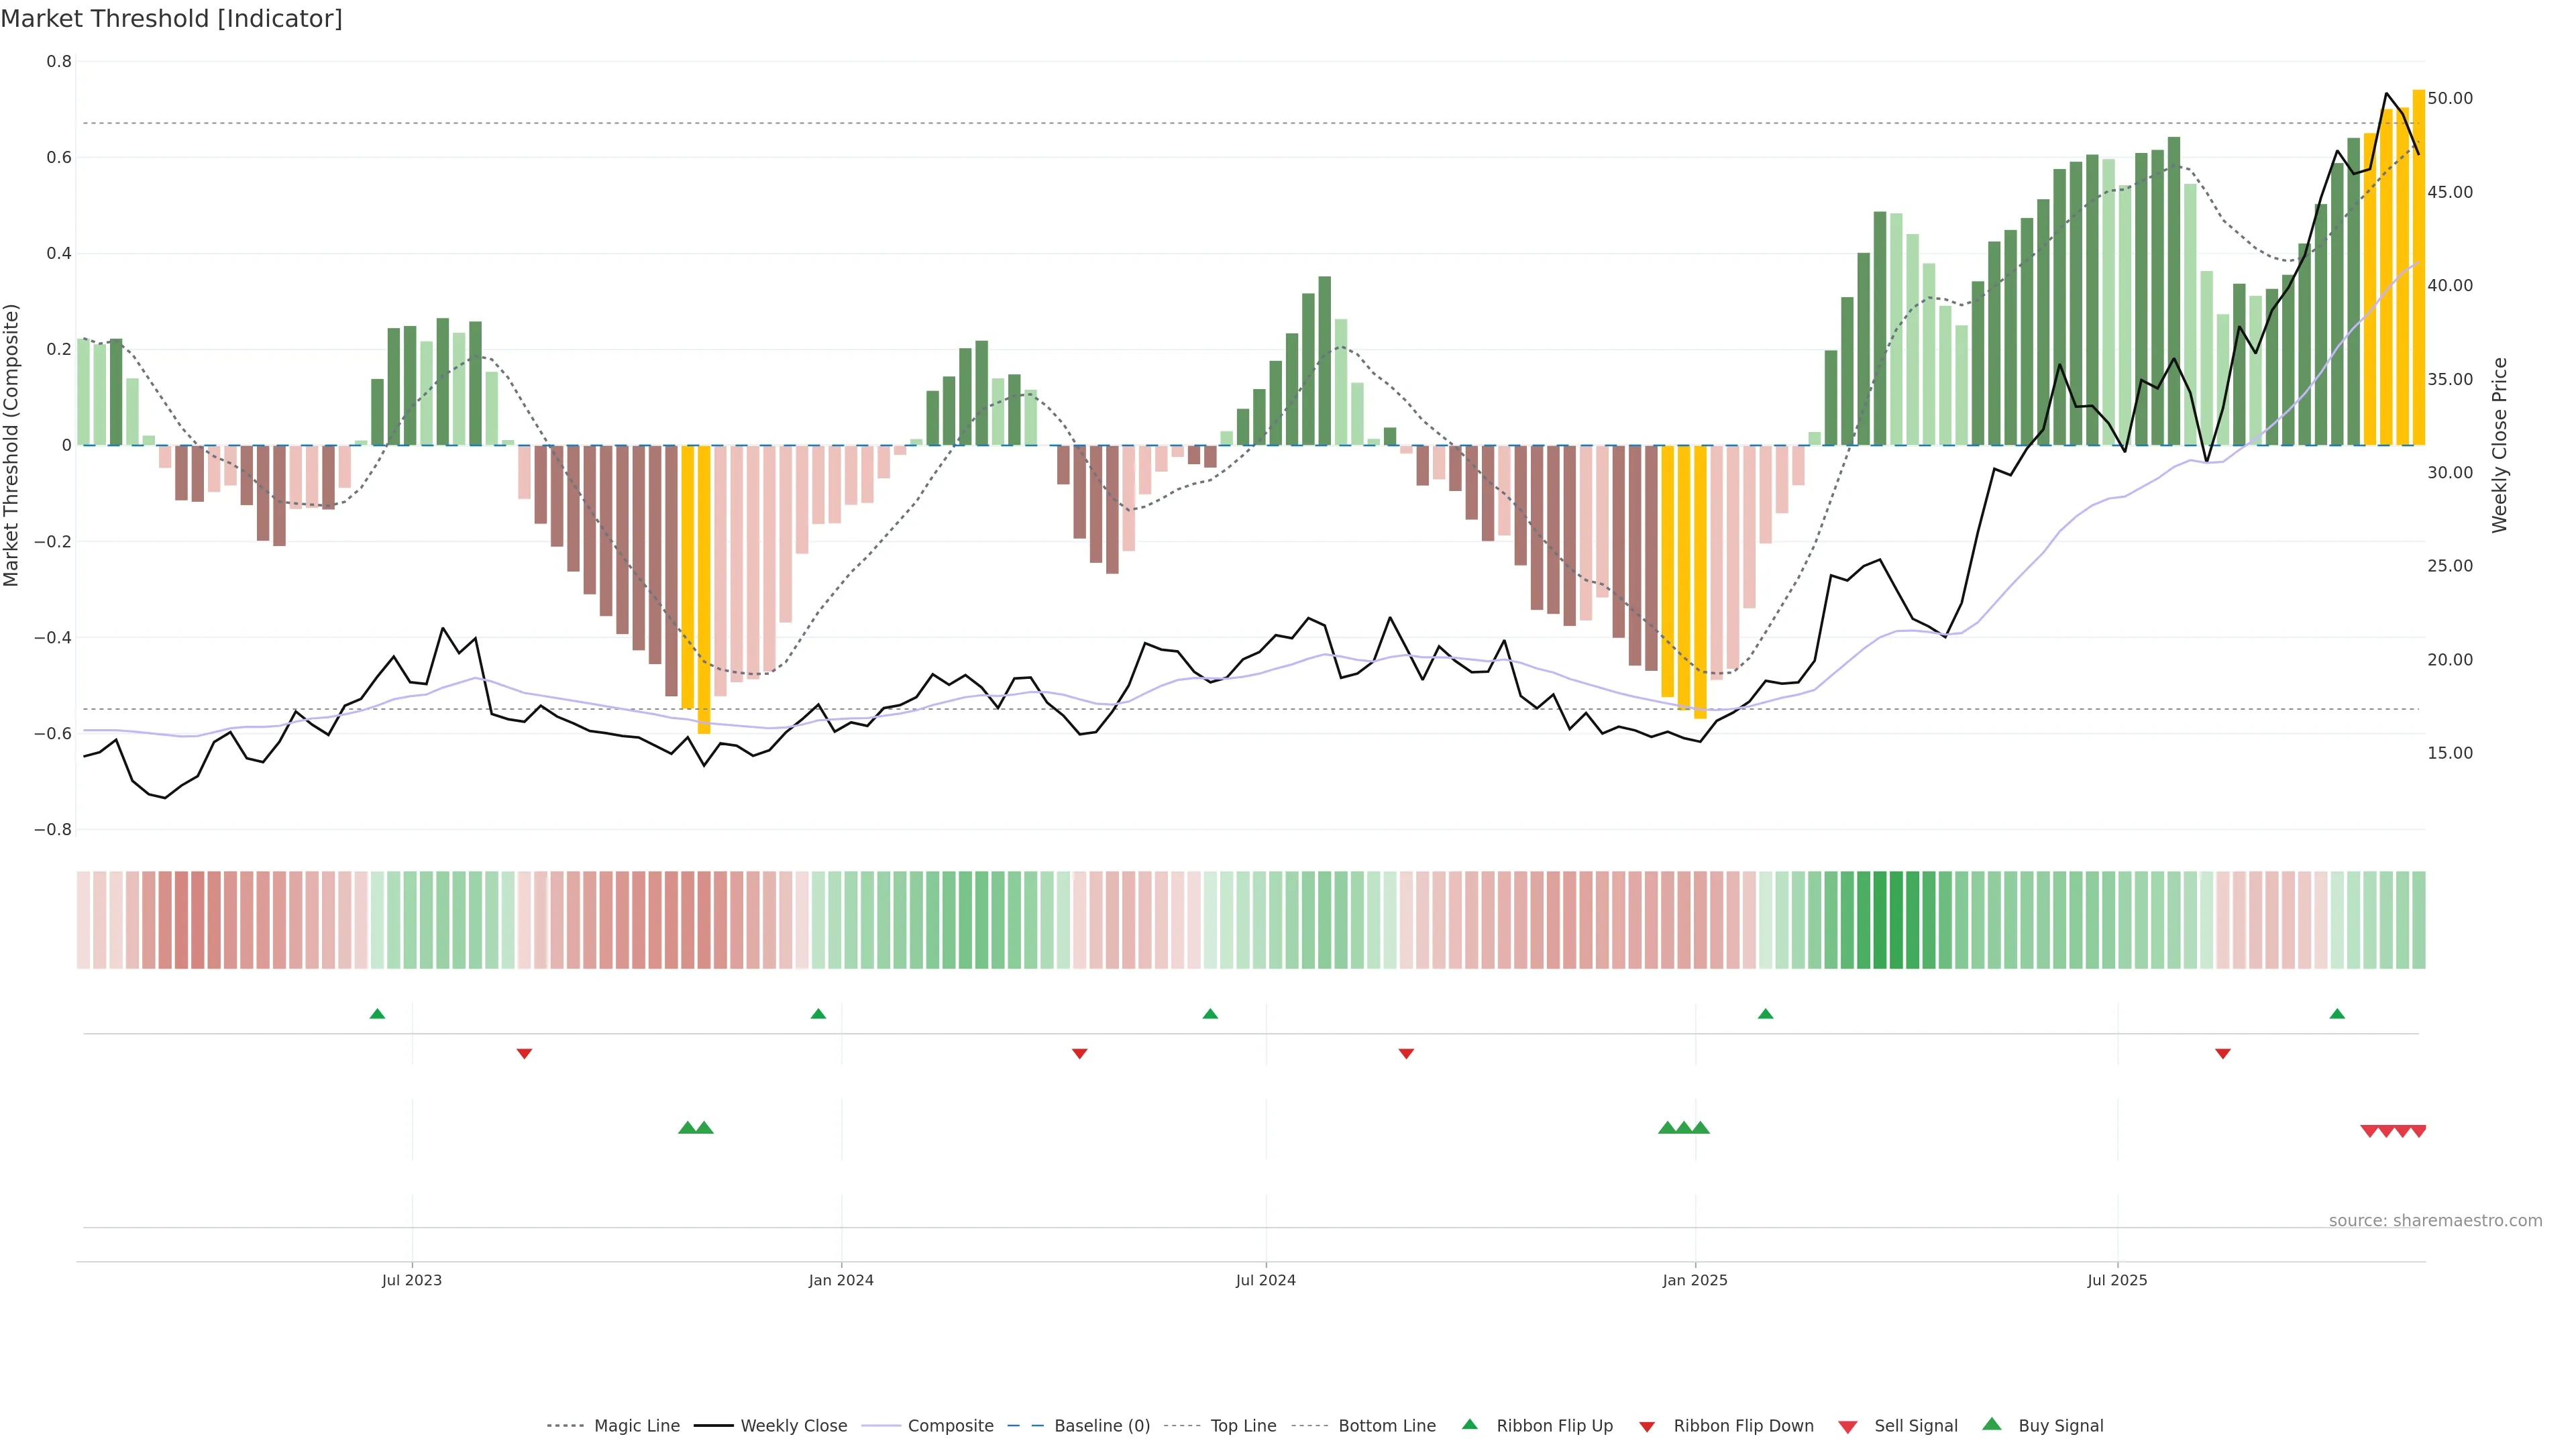Screen dimensions: 2576x1449
Task: Click the green flip-up marker just before Jul 2023
Action: (377, 1014)
